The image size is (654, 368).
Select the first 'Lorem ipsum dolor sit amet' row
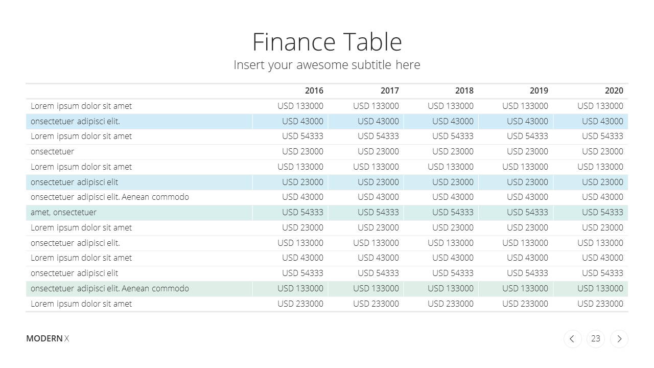[x=327, y=106]
